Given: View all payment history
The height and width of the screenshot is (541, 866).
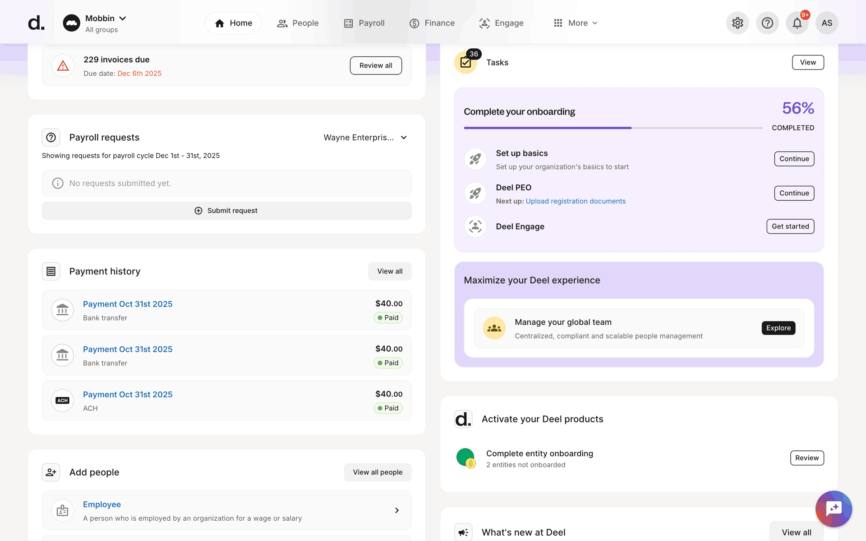Looking at the screenshot, I should 390,271.
